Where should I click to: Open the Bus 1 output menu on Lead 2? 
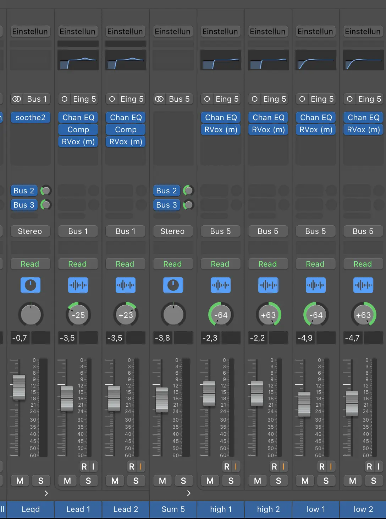pos(126,231)
